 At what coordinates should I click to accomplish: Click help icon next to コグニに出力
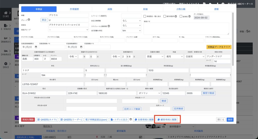(131, 120)
